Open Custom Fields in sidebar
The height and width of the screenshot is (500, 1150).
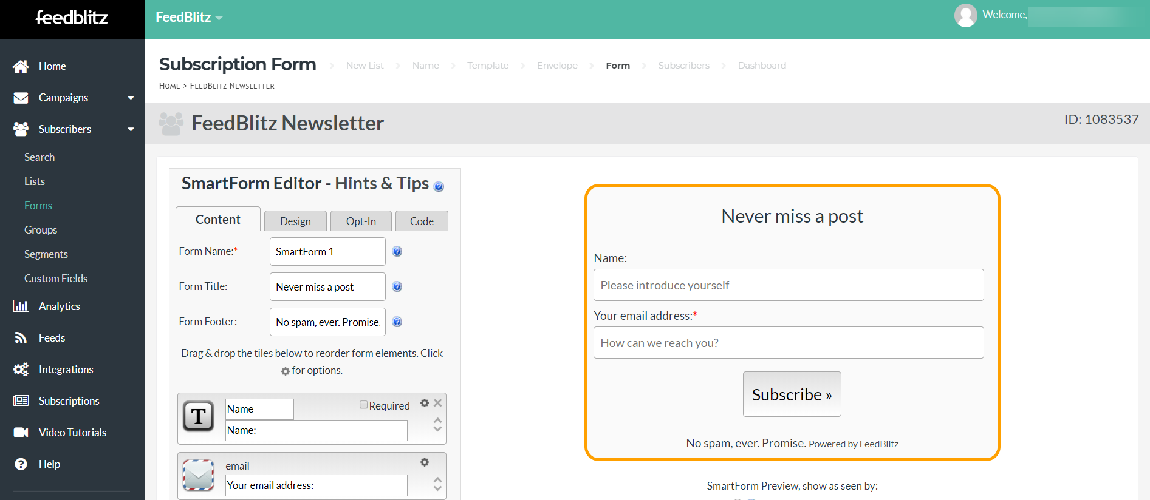pos(56,279)
